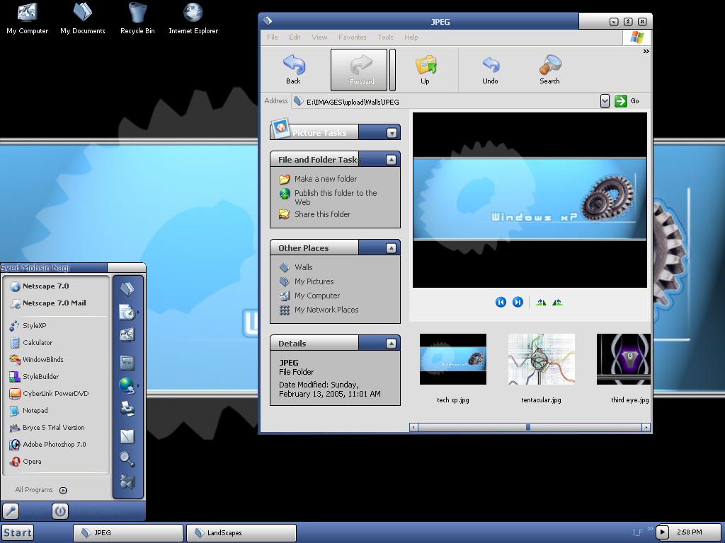The width and height of the screenshot is (725, 543).
Task: Click the computer monitor icon in Start menu side panel
Action: pyautogui.click(x=127, y=335)
